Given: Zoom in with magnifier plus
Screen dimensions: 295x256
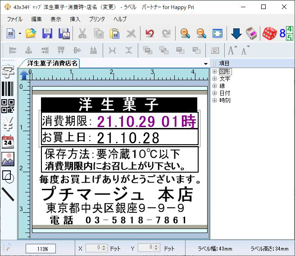Looking at the screenshot, I should [x=185, y=33].
